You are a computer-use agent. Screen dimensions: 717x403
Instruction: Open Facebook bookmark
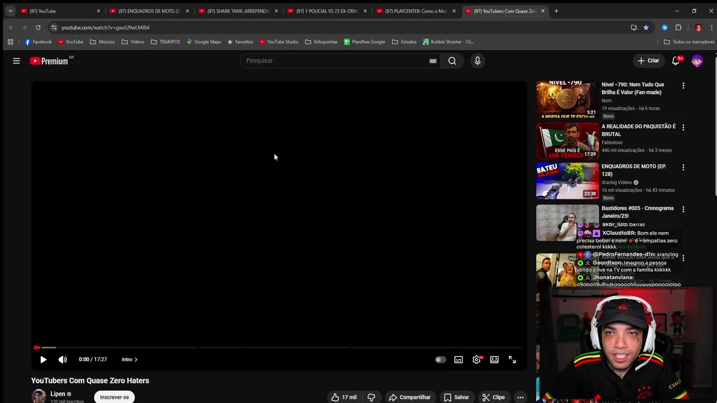click(x=38, y=42)
